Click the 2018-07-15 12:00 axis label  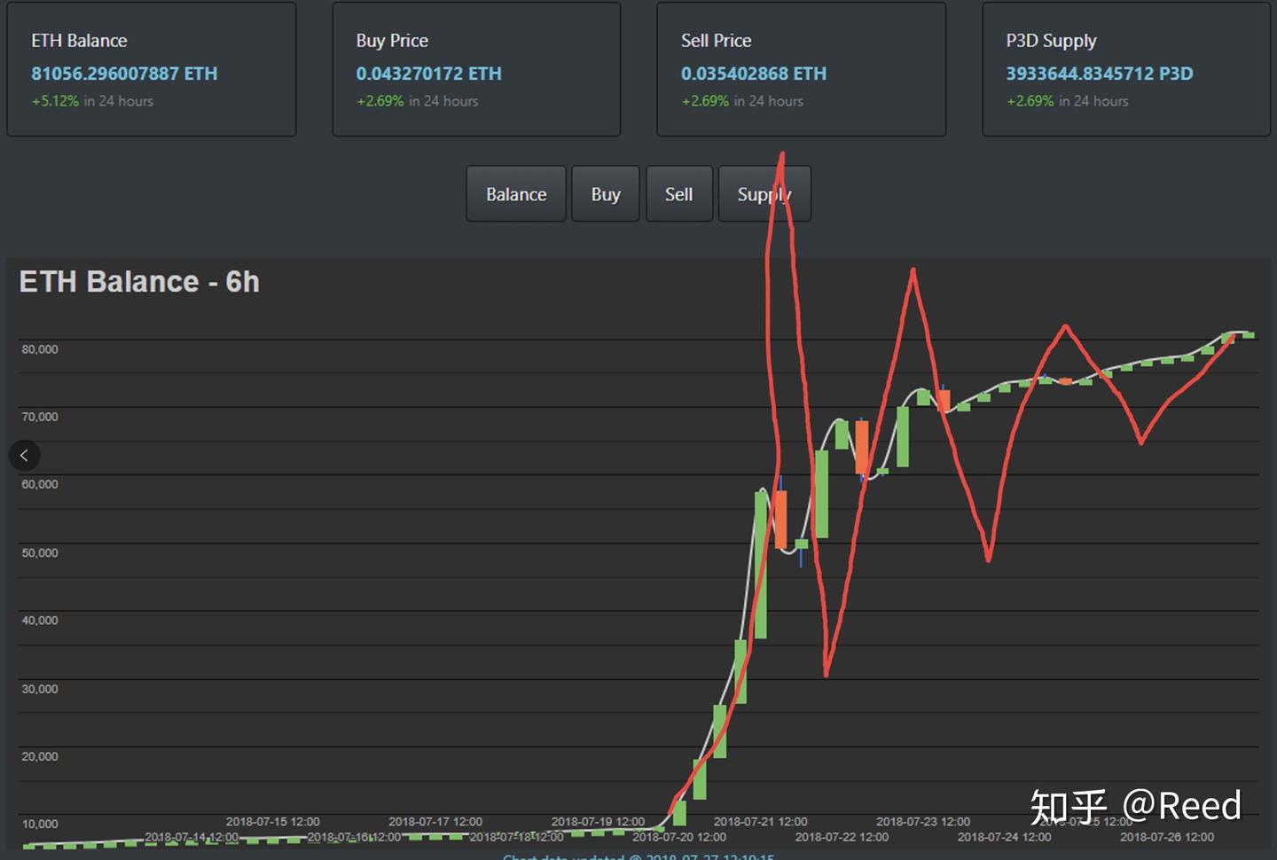click(272, 822)
